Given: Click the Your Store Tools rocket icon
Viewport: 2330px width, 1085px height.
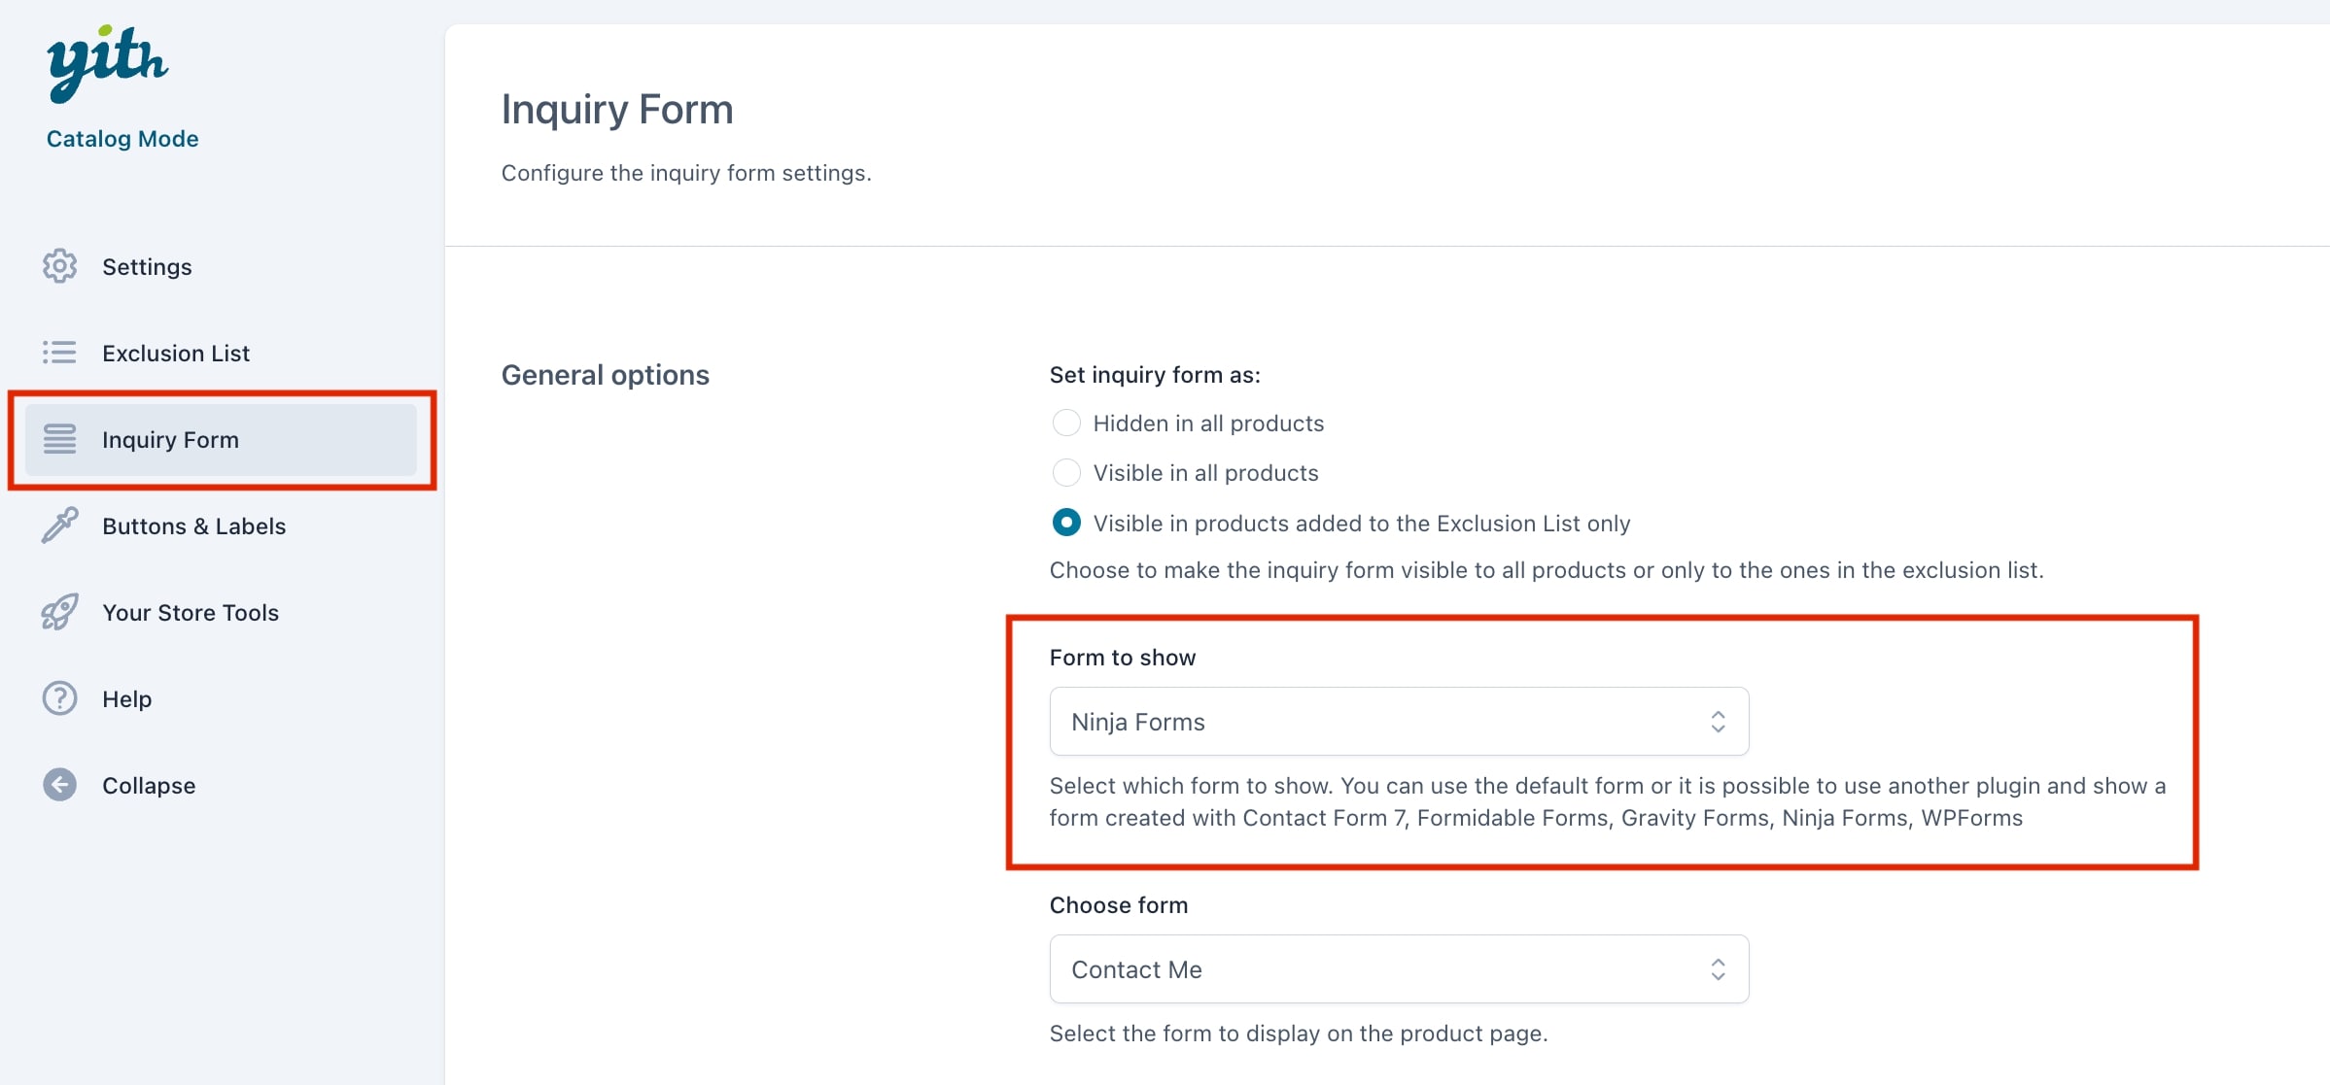Looking at the screenshot, I should (x=59, y=612).
